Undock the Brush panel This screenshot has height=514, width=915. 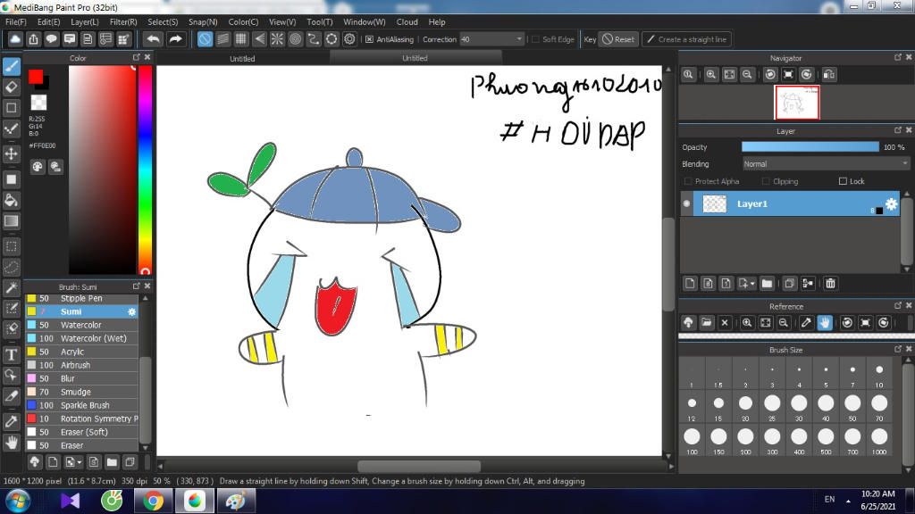pos(136,286)
